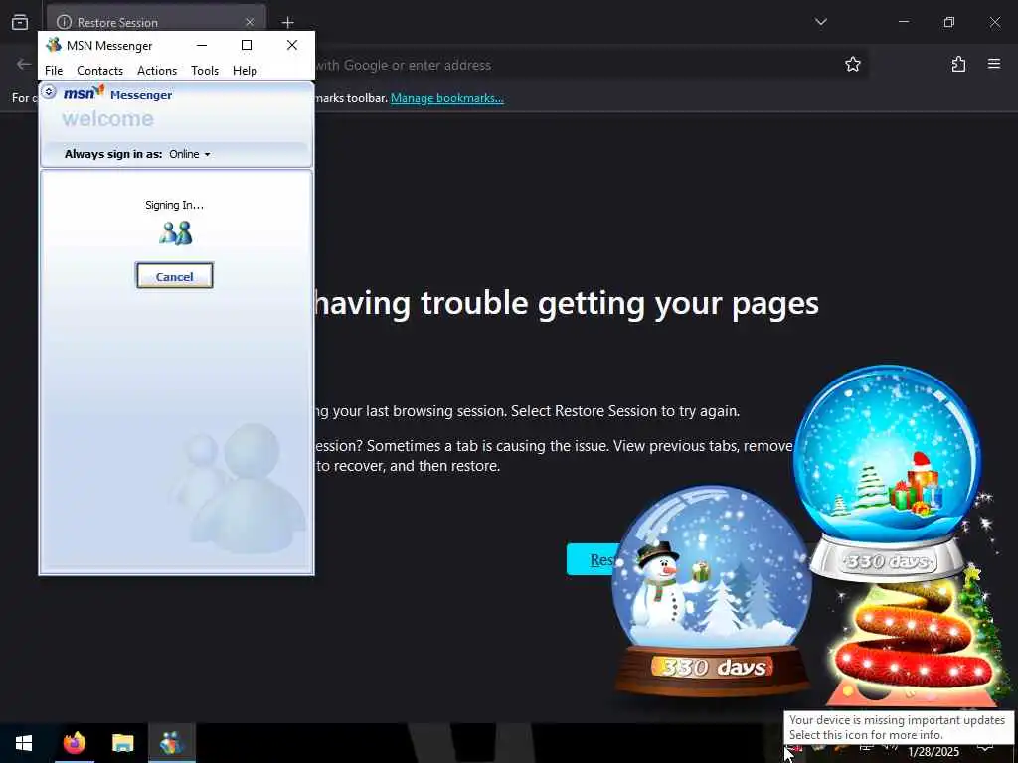Go back using Firefox back arrow
1018x763 pixels.
[x=24, y=65]
